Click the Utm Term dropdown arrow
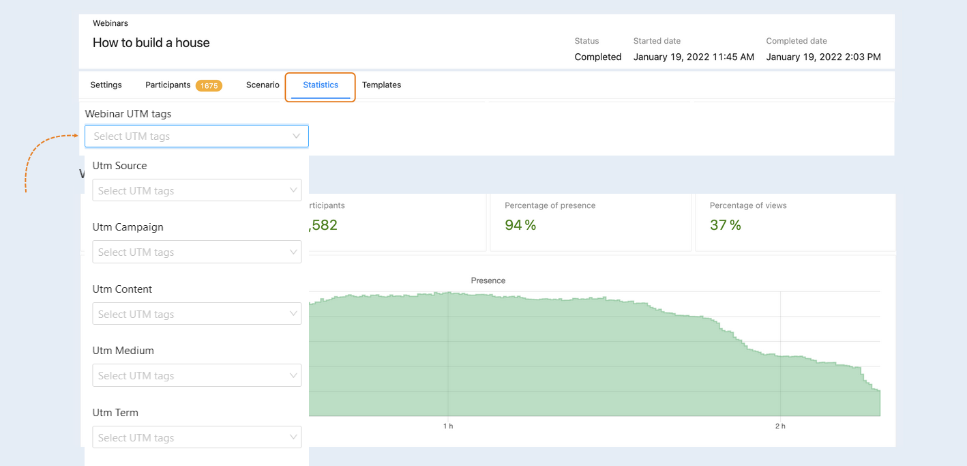Screen dimensions: 967x466 coord(293,437)
